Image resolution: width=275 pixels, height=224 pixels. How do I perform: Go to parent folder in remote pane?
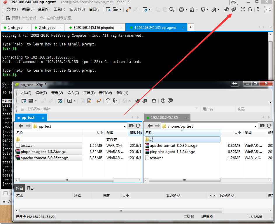(x=262, y=126)
